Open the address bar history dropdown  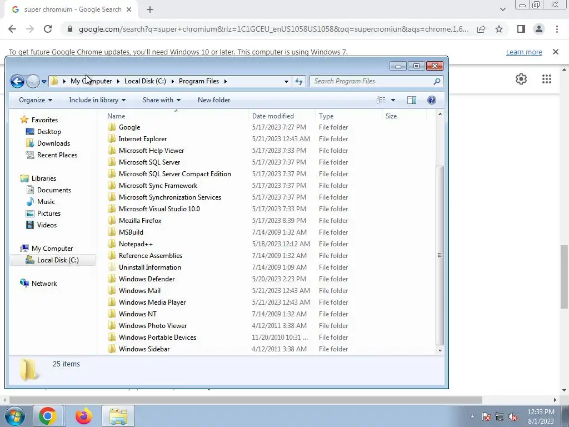pyautogui.click(x=286, y=81)
